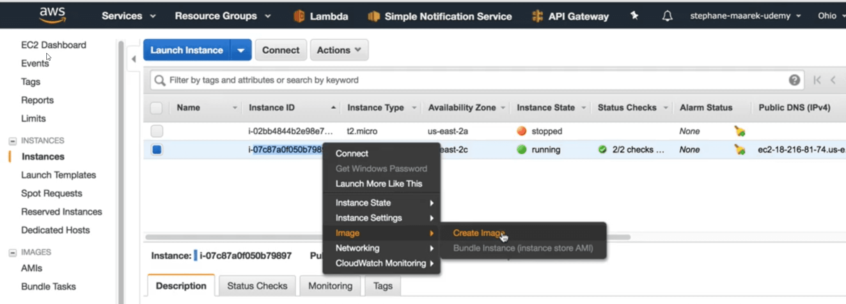The image size is (846, 304).
Task: Click alarm icon for the stopped instance
Action: (739, 131)
